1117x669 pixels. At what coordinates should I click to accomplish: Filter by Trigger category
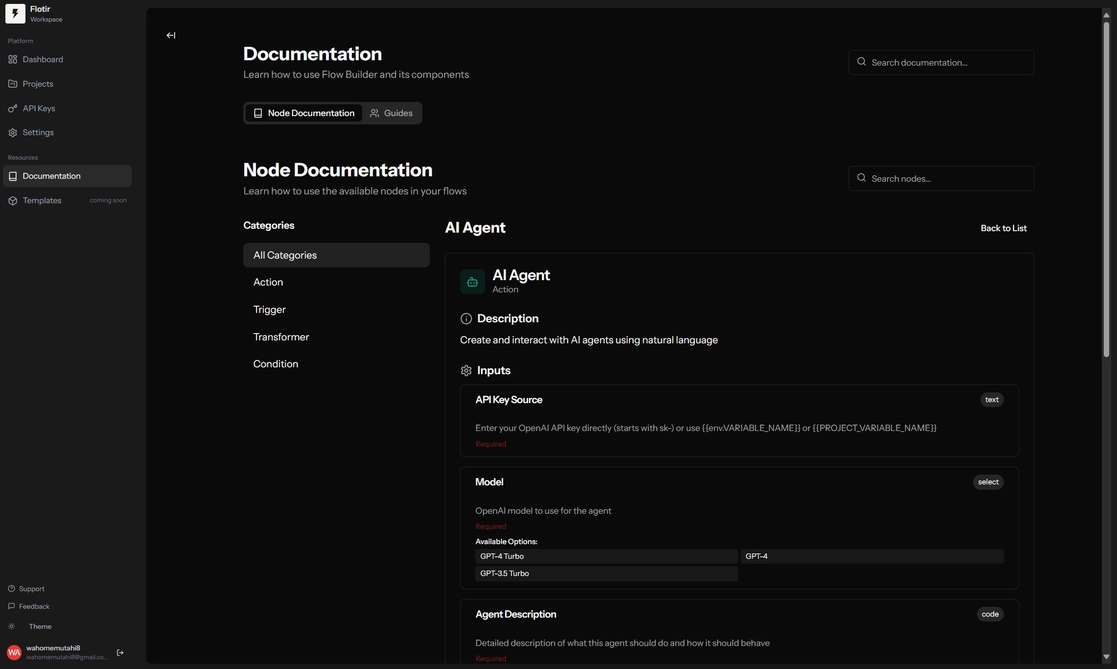269,310
